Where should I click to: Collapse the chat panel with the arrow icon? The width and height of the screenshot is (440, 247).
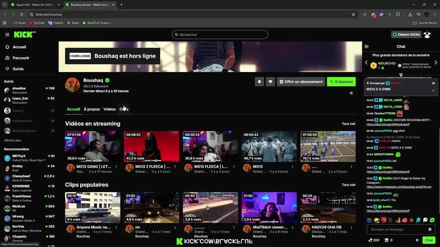366,46
